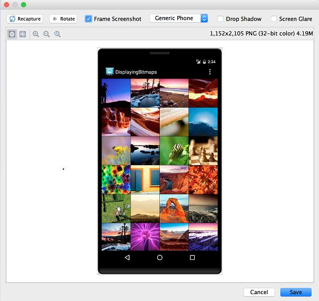Uncheck the Frame Screenshot checkbox
The width and height of the screenshot is (319, 301).
(88, 19)
